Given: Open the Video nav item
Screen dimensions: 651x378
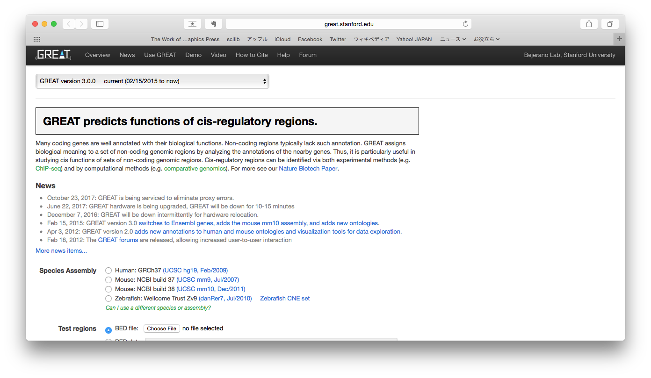Looking at the screenshot, I should [218, 55].
